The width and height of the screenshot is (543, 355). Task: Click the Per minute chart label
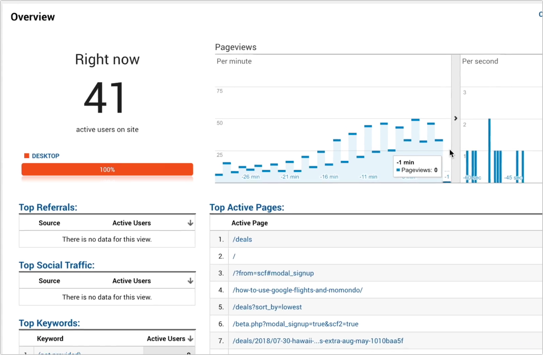point(234,61)
